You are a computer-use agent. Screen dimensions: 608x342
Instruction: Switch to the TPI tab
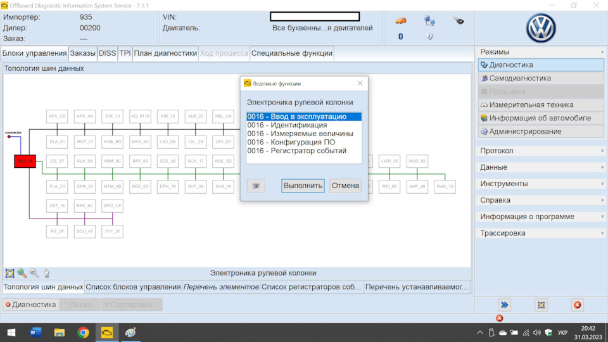pos(125,53)
